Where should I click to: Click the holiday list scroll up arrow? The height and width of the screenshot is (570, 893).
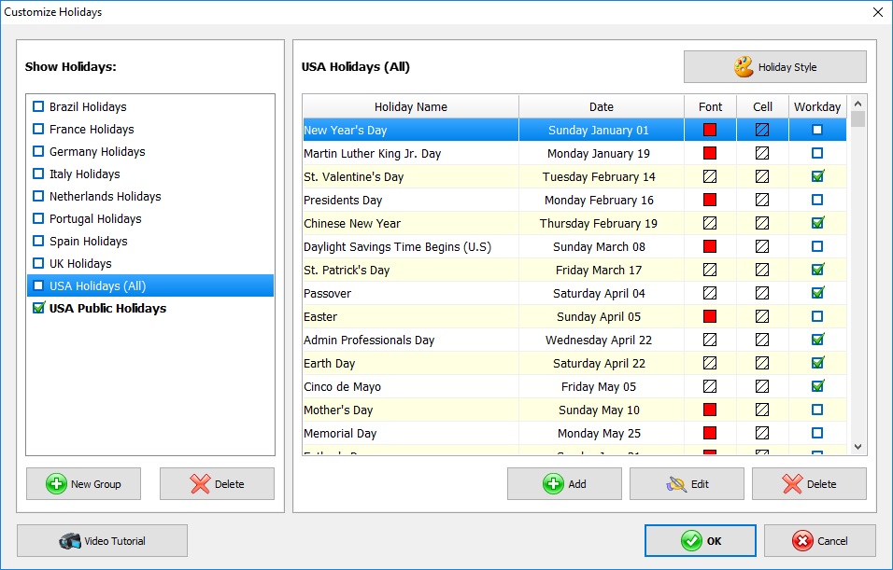pos(858,104)
